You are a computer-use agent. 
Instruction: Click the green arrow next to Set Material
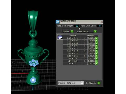(x=99, y=83)
